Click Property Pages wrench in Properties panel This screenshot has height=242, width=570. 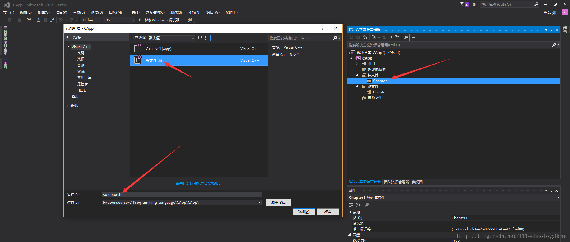(367, 205)
